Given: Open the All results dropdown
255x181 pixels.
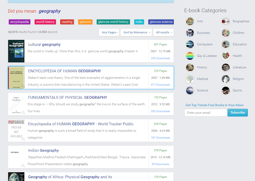Looking at the screenshot, I should click(163, 33).
